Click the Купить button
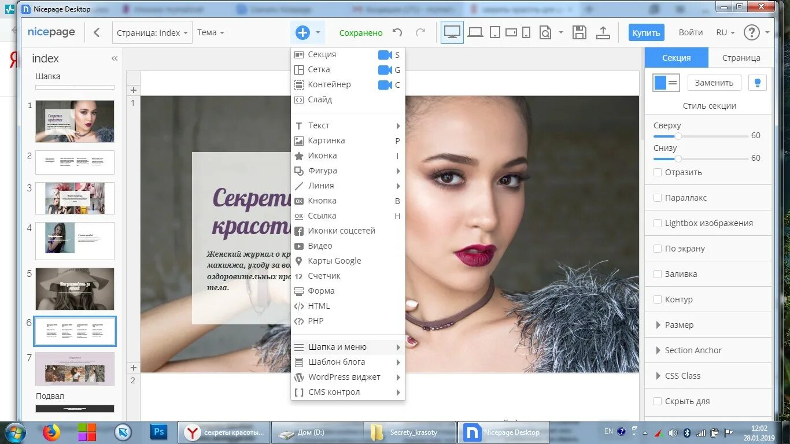This screenshot has width=790, height=444. point(646,33)
